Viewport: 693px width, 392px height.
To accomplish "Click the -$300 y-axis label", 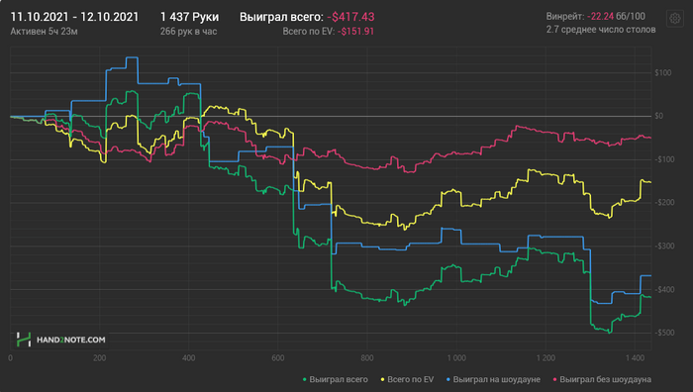I will [x=663, y=245].
